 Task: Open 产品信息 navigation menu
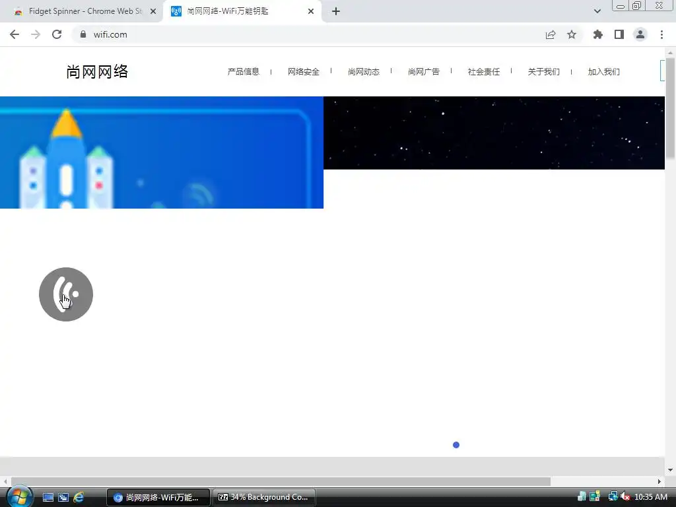pos(244,71)
